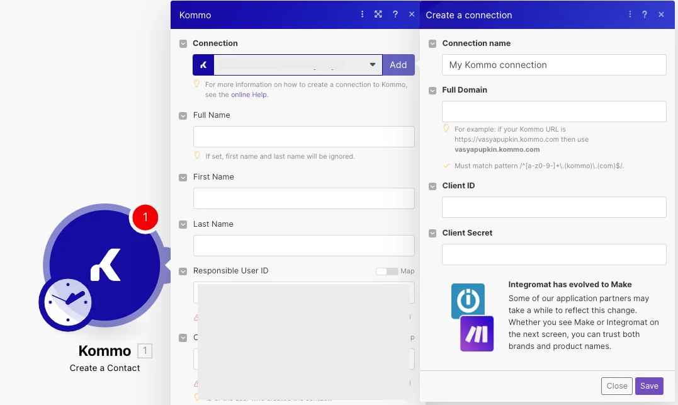Click into the Full Name input field
The image size is (678, 405).
304,137
